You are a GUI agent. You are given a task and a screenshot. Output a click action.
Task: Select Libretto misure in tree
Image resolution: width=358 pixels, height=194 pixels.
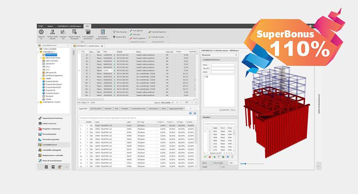tap(51, 55)
